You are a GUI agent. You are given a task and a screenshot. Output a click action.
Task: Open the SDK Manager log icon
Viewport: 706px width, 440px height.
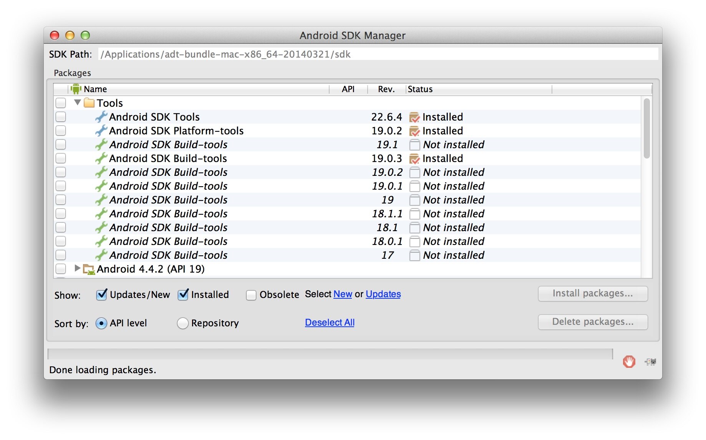(x=650, y=362)
